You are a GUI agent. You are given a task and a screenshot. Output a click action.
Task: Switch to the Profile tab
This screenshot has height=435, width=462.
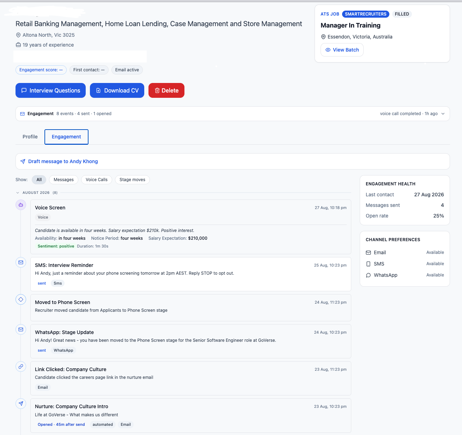pos(30,137)
